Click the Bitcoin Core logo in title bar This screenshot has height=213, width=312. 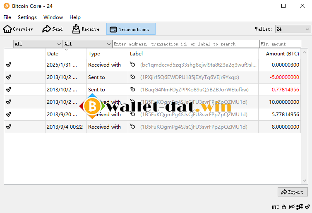point(7,6)
